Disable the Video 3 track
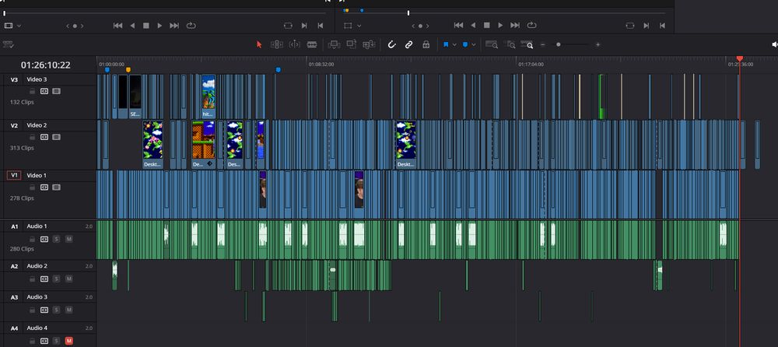 56,91
